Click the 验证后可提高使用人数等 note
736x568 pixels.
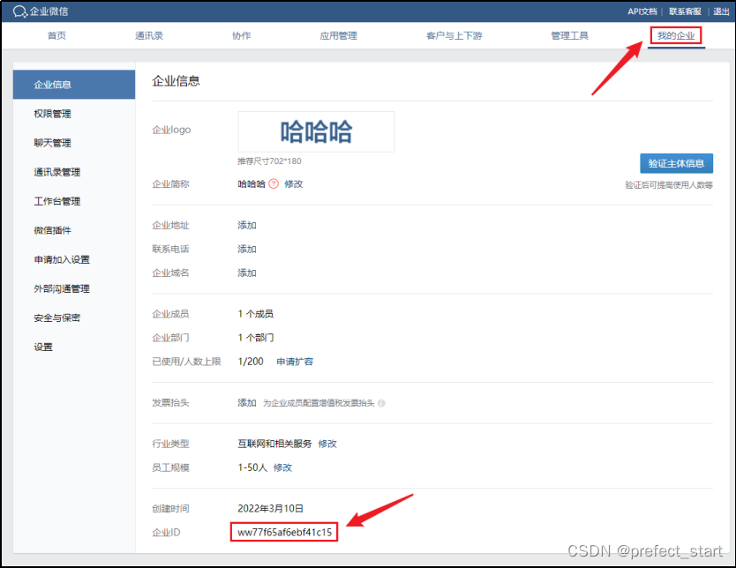point(669,185)
